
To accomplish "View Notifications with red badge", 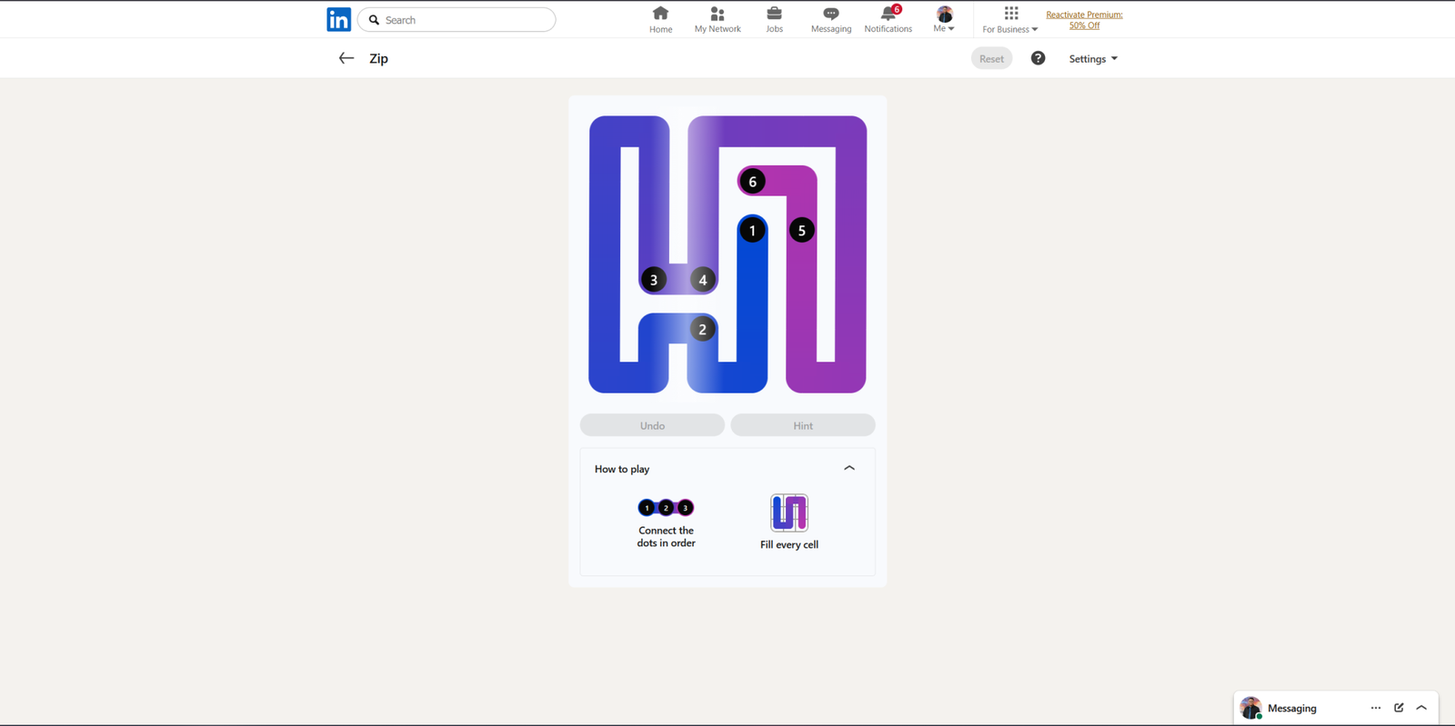I will point(888,19).
